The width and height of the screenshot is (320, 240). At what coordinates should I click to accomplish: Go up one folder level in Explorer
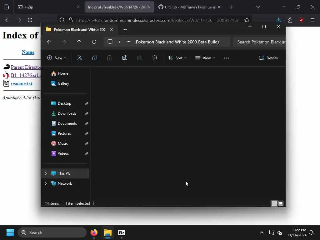pos(79,42)
